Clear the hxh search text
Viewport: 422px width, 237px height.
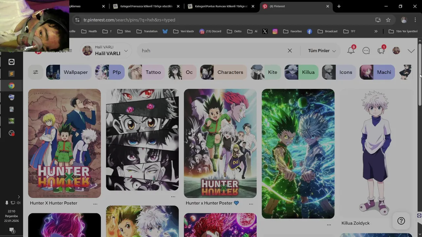point(289,51)
